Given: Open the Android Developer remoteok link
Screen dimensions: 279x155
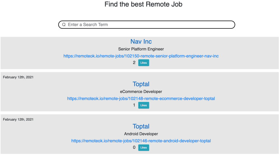Looking at the screenshot, I should (x=141, y=141).
